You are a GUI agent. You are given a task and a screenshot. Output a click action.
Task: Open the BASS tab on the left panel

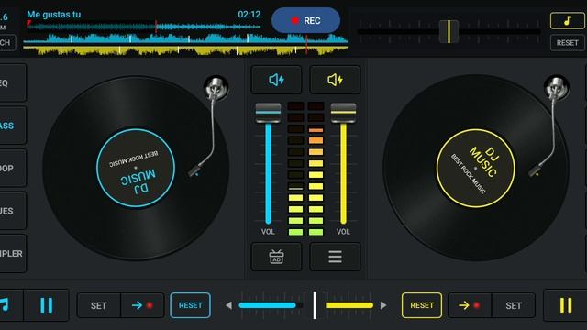point(12,126)
